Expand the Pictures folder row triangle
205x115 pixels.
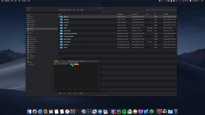click(x=59, y=22)
